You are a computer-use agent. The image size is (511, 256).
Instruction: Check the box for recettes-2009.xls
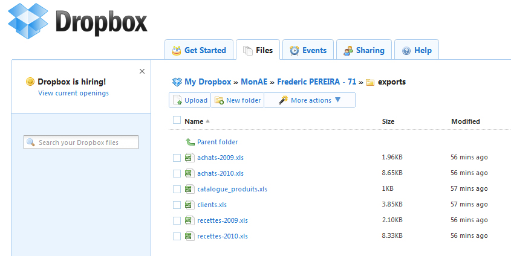click(177, 220)
